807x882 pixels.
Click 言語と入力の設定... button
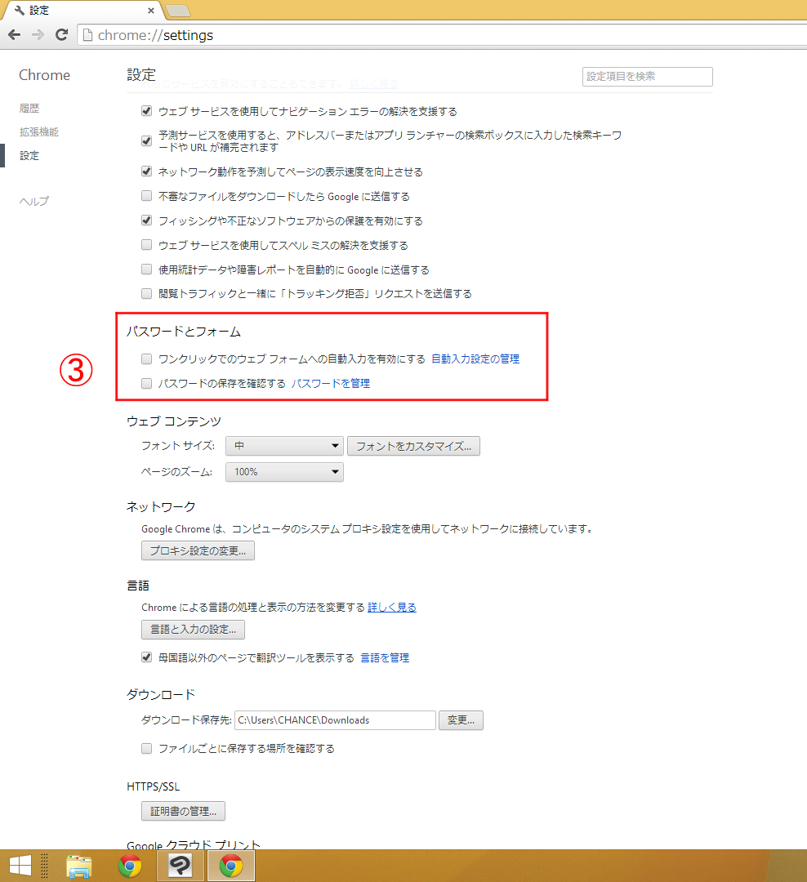point(193,630)
